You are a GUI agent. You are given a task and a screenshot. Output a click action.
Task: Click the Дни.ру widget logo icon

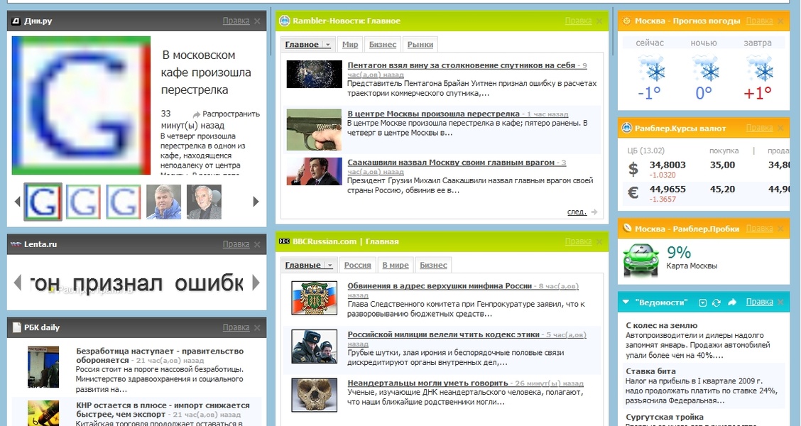tap(16, 21)
